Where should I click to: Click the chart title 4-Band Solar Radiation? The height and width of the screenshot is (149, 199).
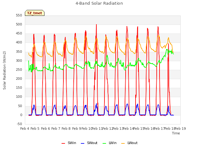(x=99, y=3)
